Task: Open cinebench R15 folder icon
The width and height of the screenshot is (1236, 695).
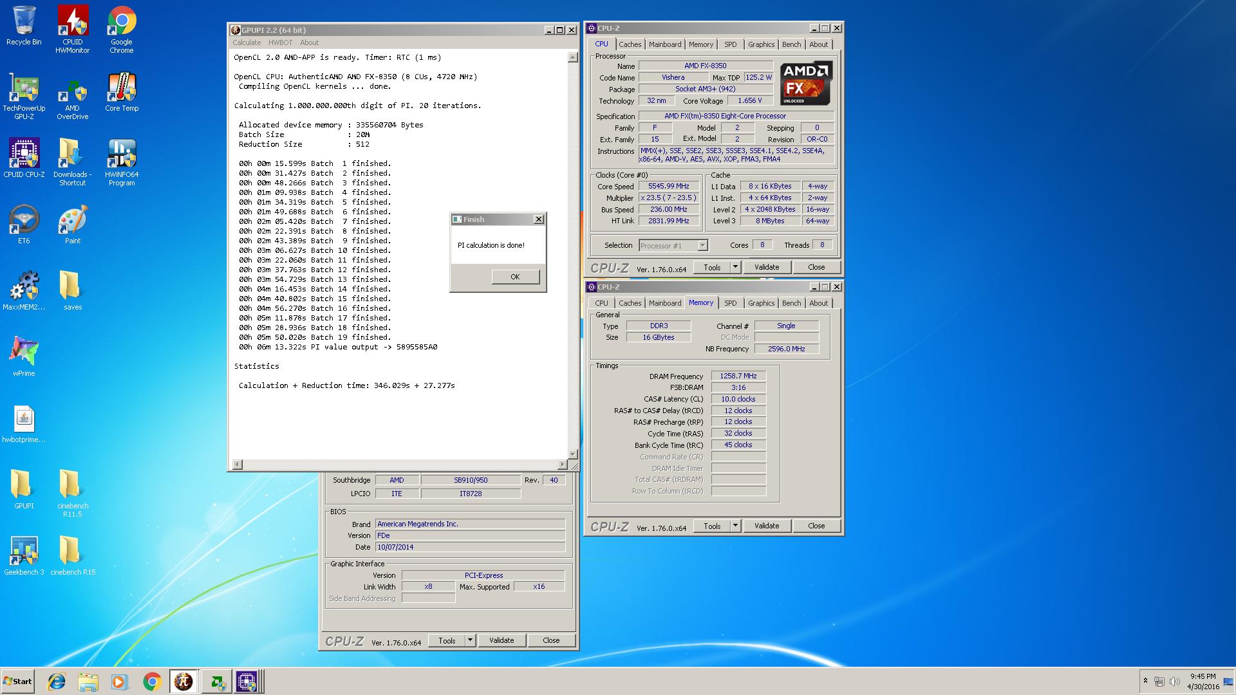Action: 72,556
